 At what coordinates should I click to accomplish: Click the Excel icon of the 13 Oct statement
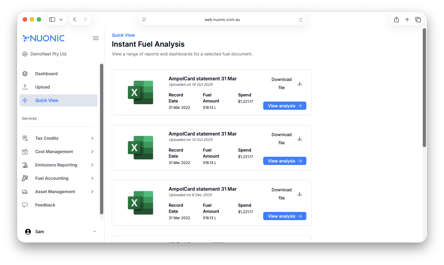click(140, 148)
